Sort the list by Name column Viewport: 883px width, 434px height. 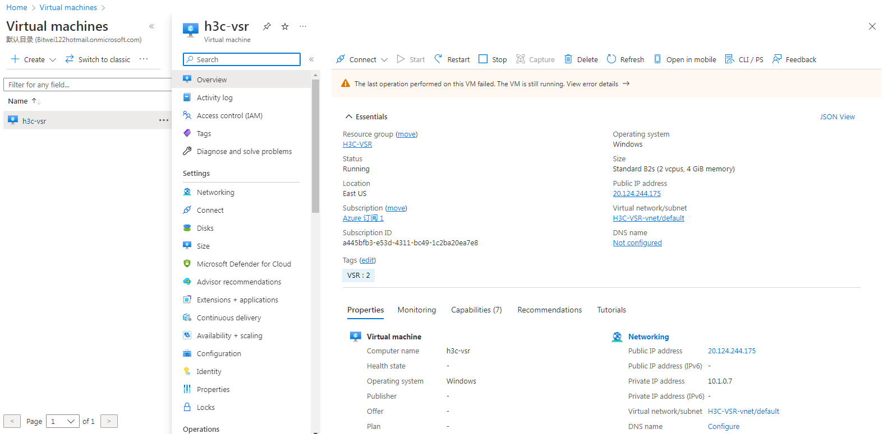click(x=24, y=101)
